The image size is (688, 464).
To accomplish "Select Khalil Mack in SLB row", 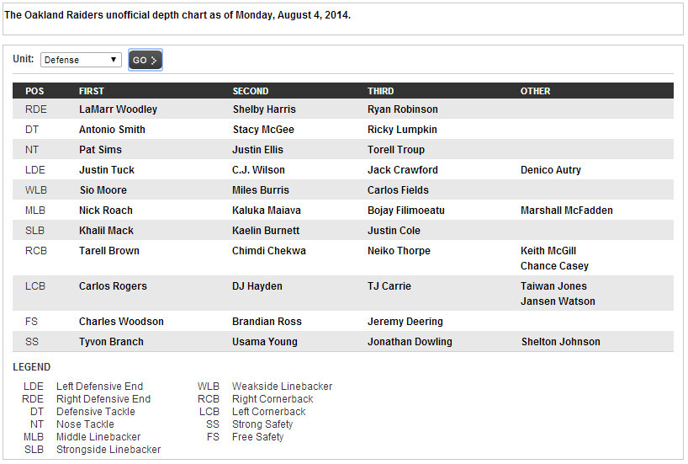I will [x=106, y=231].
